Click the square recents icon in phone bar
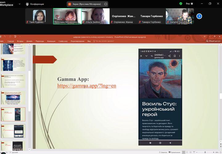The height and width of the screenshot is (154, 222). (150, 143)
